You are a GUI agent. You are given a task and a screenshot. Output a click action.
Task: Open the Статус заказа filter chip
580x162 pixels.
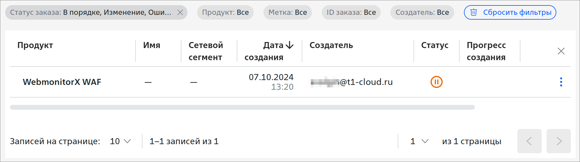pos(91,12)
